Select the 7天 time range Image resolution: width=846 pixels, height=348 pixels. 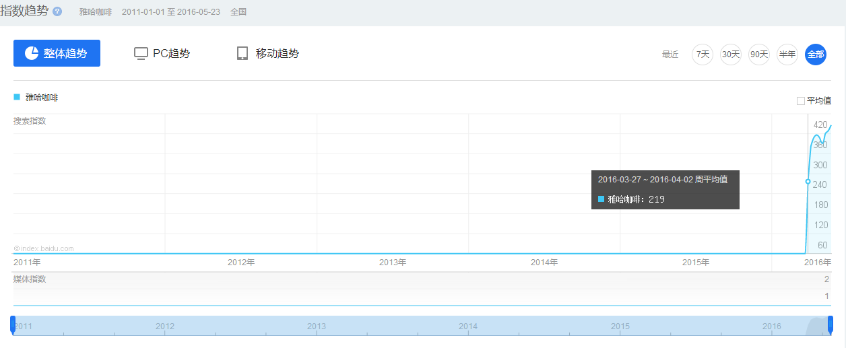(x=703, y=55)
